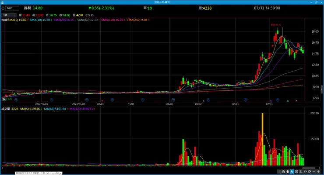Click the MA(5) 6198.00 volume label

tap(31, 109)
